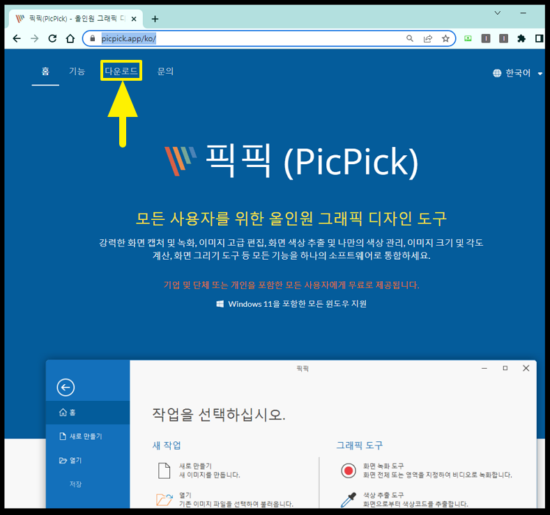550x515 pixels.
Task: Click the magnifier icon in address bar
Action: point(410,38)
